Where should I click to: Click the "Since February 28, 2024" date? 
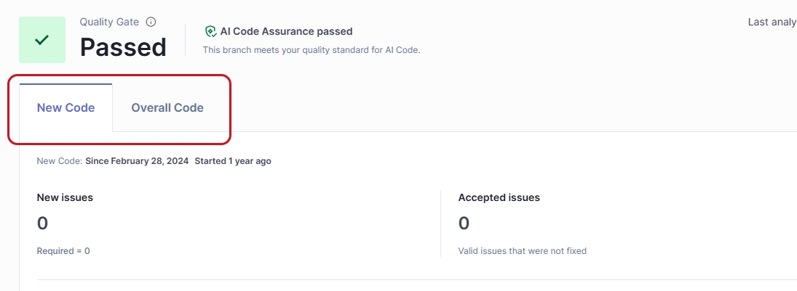(137, 161)
